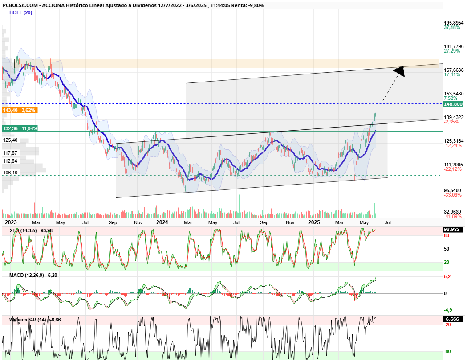
Task: Select the 125,3164 price axis label
Action: [454, 141]
